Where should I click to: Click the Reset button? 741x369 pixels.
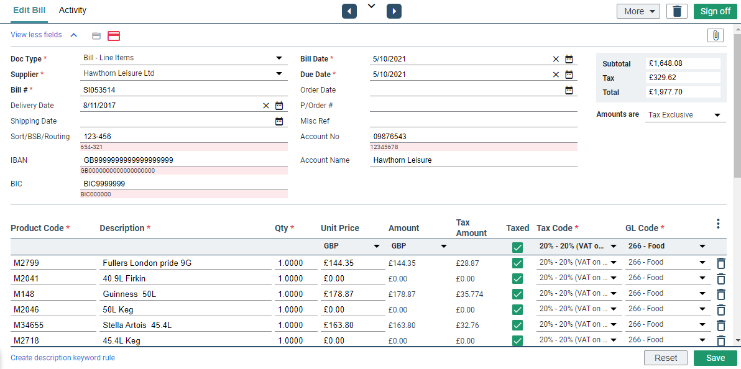(x=666, y=358)
